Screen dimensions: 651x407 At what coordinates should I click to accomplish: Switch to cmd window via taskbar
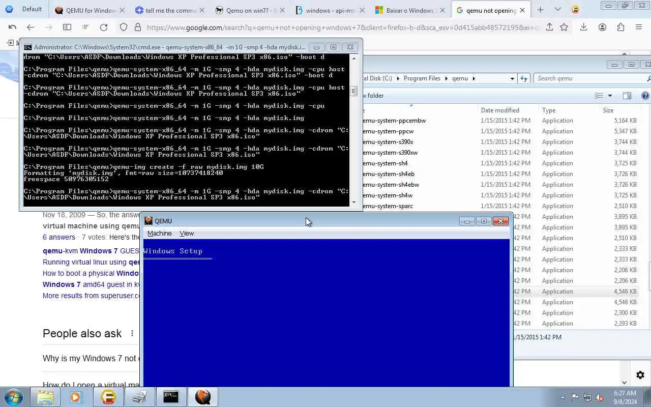[x=170, y=397]
